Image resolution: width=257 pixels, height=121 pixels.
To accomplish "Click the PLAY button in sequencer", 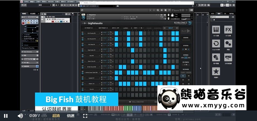I will (186, 31).
